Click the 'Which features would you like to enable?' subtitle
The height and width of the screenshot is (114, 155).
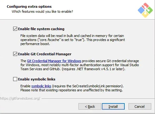pos(42,11)
